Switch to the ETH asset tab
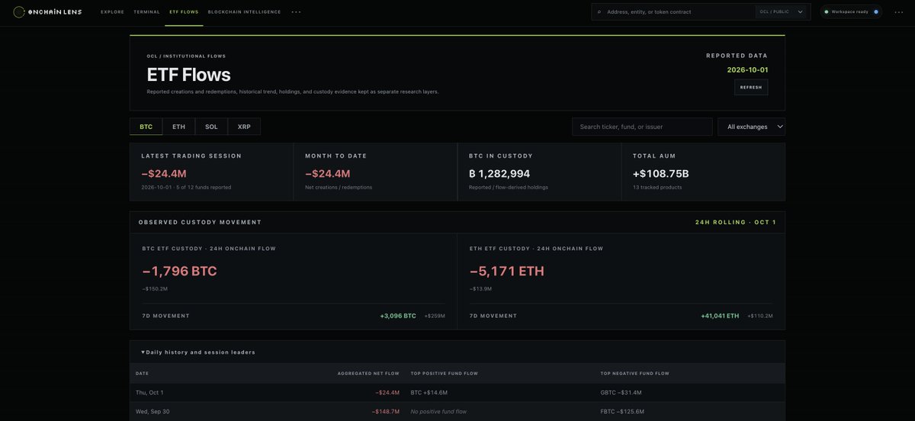This screenshot has height=421, width=915. coord(178,127)
